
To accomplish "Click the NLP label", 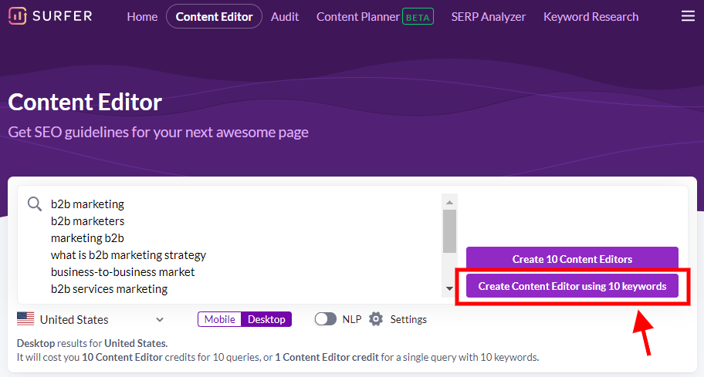I will [x=351, y=319].
